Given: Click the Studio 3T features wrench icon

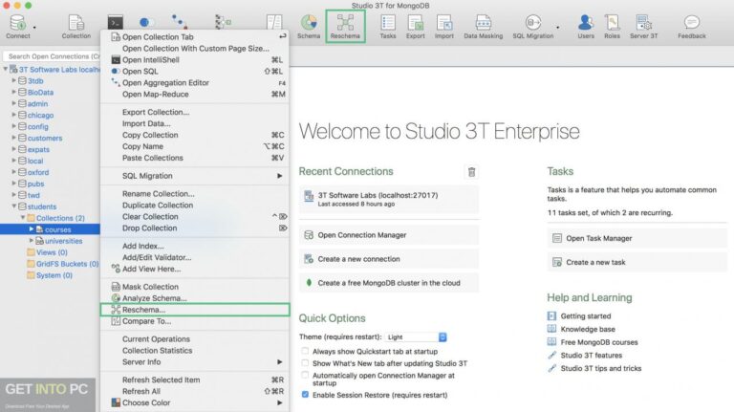Looking at the screenshot, I should 551,355.
